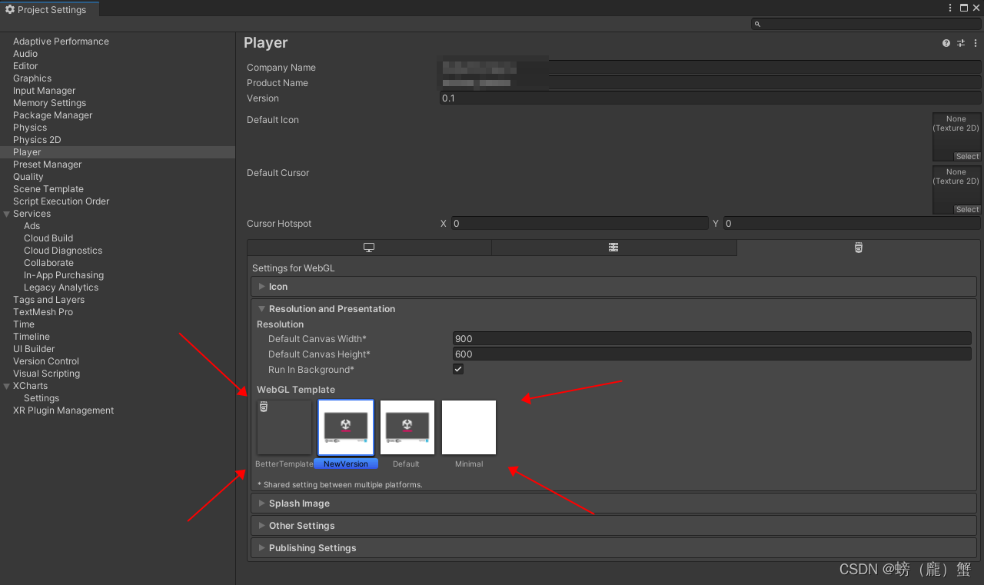Switch to the desktop platform settings tab icon
This screenshot has width=984, height=585.
pos(368,247)
